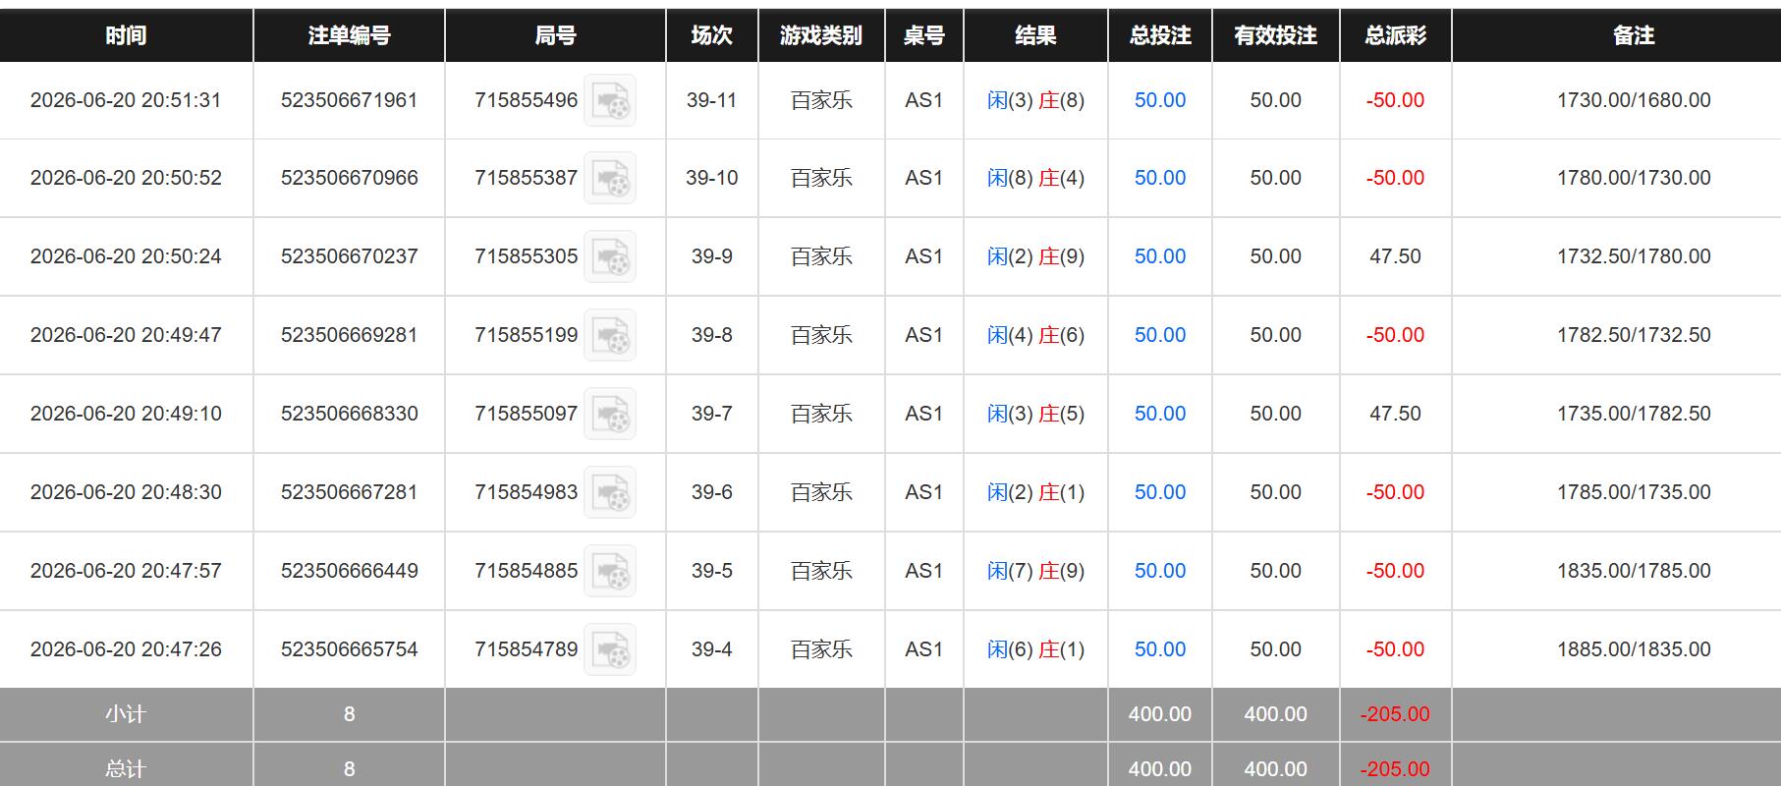Click the 桌号 column header
The width and height of the screenshot is (1781, 786).
click(x=924, y=35)
